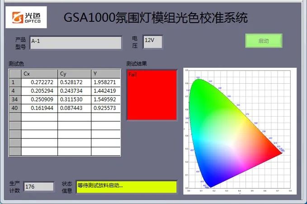The image size is (307, 204).
Task: Select row header 1 in the test table
Action: tap(15, 82)
